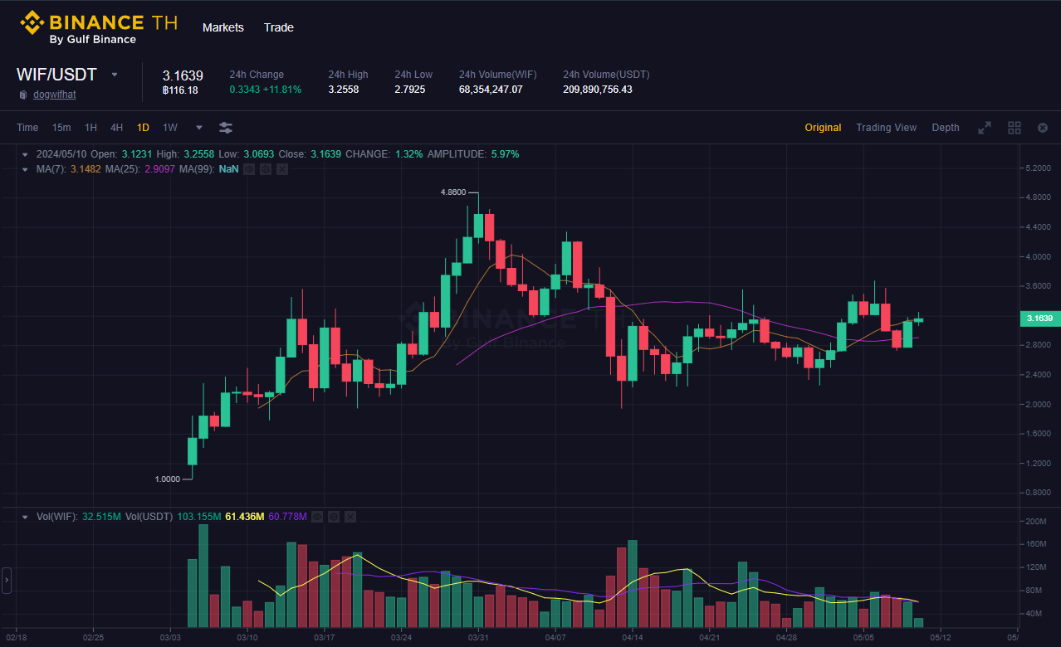Switch to Trading View tab
1061x647 pixels.
[886, 128]
